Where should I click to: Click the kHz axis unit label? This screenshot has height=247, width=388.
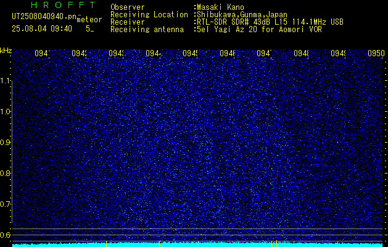pos(6,51)
